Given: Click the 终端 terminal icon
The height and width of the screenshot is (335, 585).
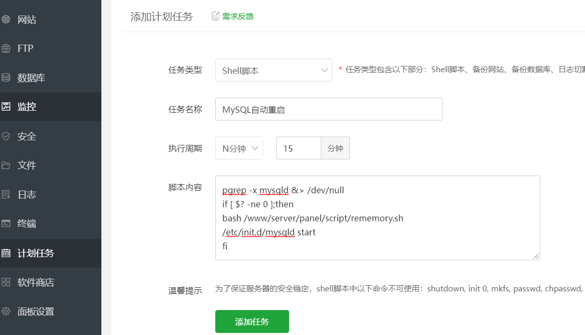Looking at the screenshot, I should pyautogui.click(x=6, y=223).
